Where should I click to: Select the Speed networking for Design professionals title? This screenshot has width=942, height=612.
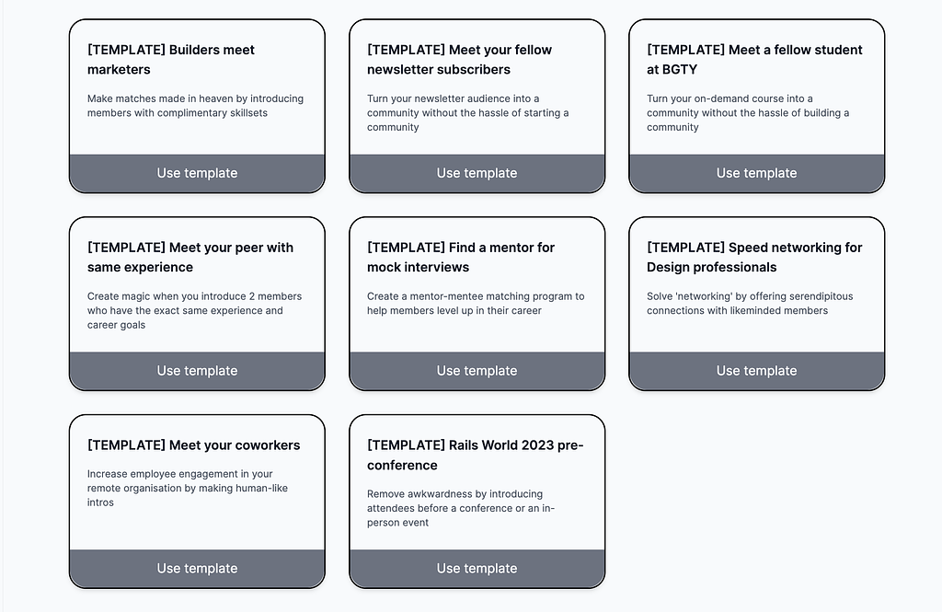pyautogui.click(x=754, y=258)
